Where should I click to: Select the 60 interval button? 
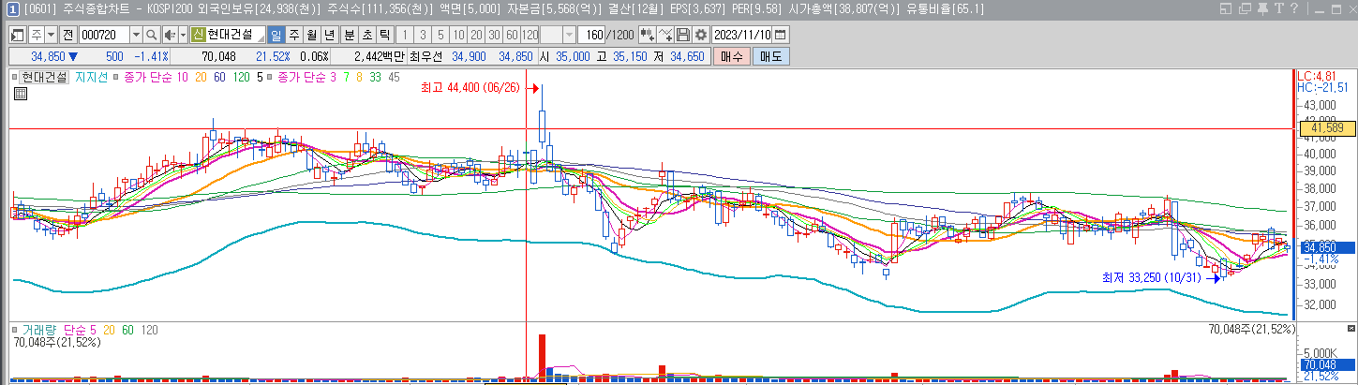point(512,35)
